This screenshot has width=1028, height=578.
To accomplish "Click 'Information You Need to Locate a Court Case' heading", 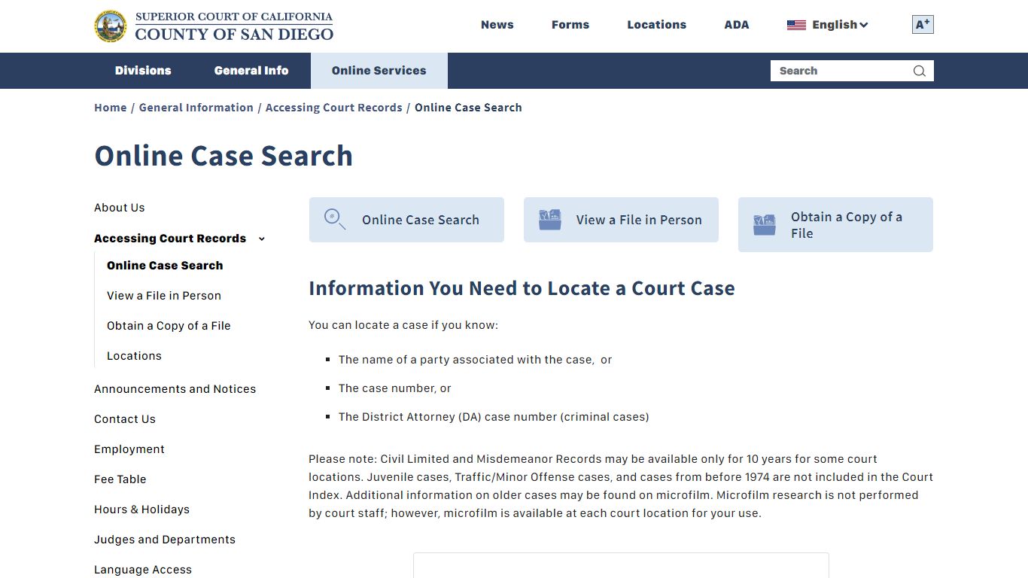I will 522,288.
